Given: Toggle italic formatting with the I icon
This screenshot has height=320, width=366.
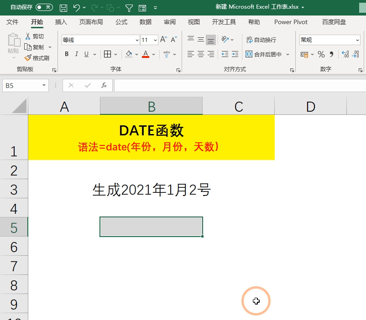Looking at the screenshot, I should (x=76, y=54).
